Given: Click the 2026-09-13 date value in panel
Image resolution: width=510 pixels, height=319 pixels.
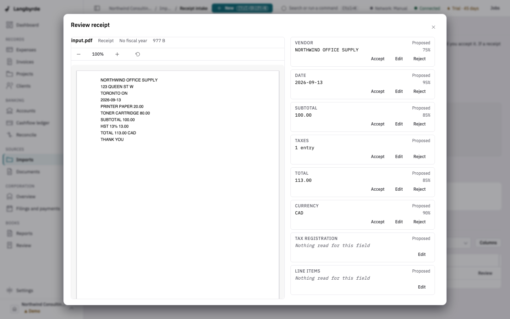Looking at the screenshot, I should 309,83.
